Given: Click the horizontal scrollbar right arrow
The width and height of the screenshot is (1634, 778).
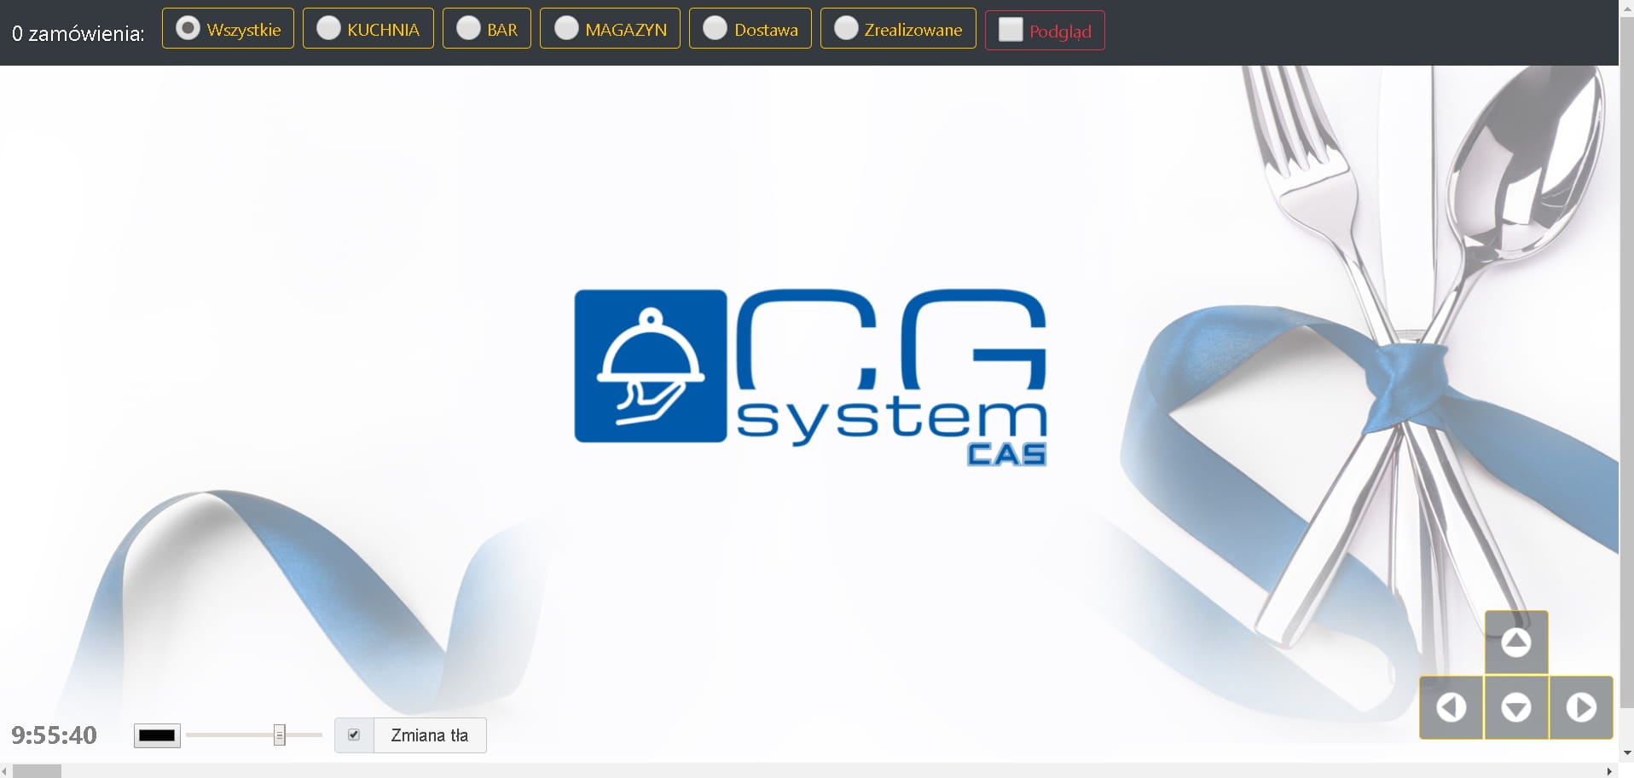Looking at the screenshot, I should (x=1609, y=771).
